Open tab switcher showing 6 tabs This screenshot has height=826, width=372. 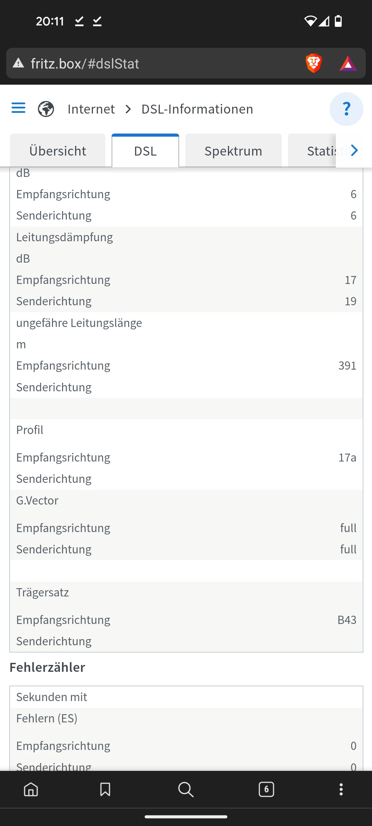point(266,789)
